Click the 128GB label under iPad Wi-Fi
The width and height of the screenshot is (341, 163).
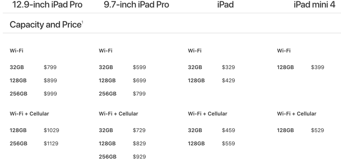point(197,81)
